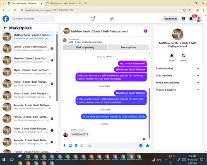Open the $800 Marketplace listing link

tap(85, 42)
